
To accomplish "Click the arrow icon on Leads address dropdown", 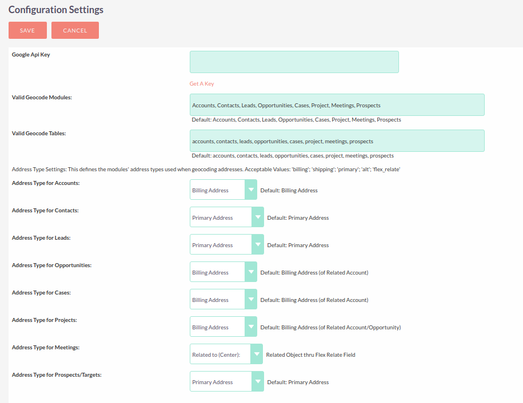I will (257, 245).
